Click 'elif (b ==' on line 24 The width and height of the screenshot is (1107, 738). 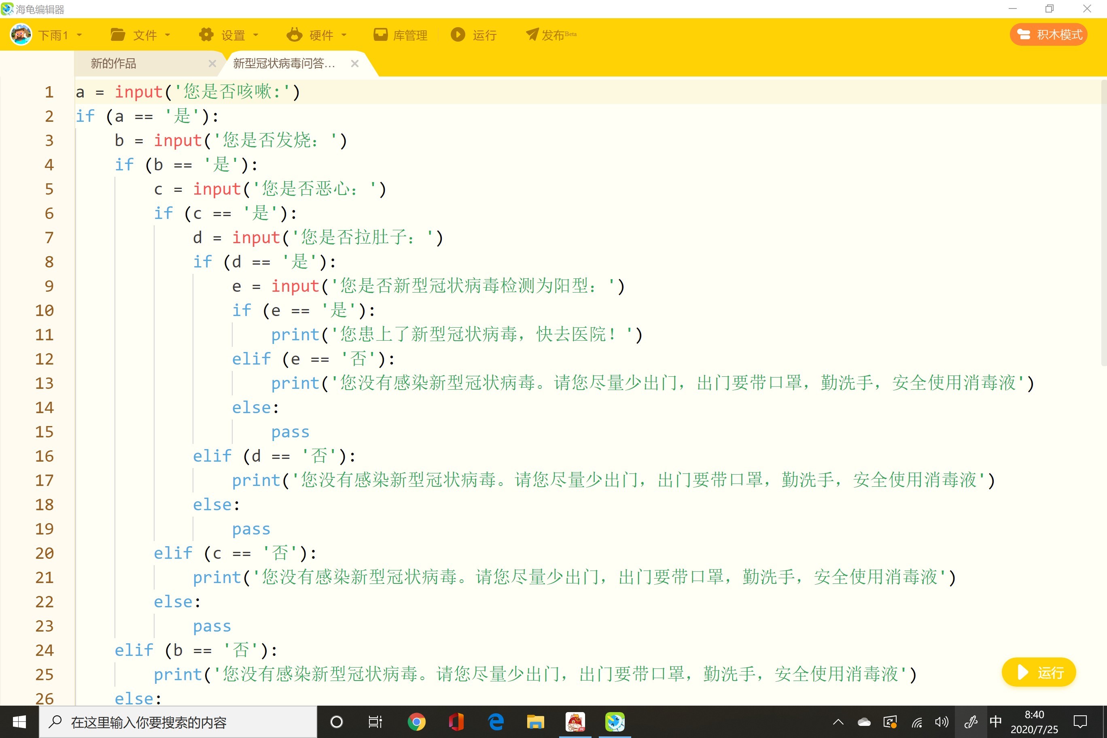[x=196, y=651]
